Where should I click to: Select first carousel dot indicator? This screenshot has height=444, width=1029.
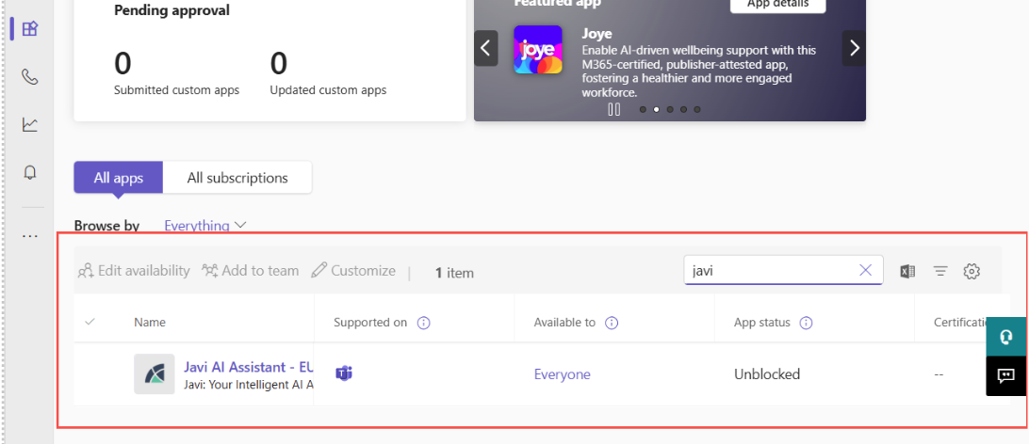click(643, 109)
